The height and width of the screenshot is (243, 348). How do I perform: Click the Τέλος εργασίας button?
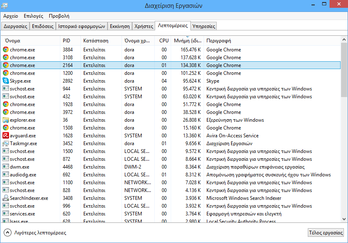[x=326, y=233]
